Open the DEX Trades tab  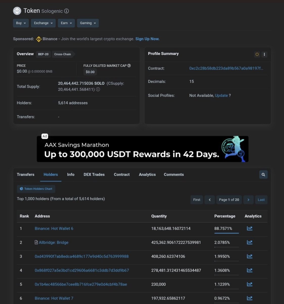coord(94,175)
